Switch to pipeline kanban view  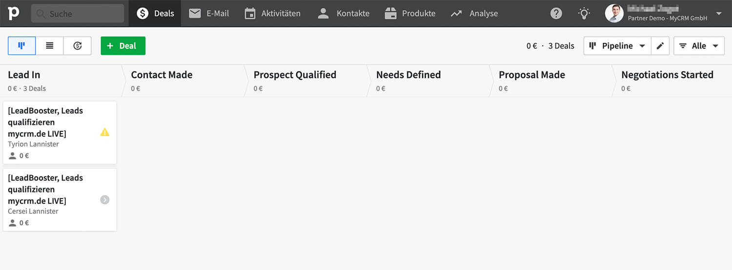21,46
